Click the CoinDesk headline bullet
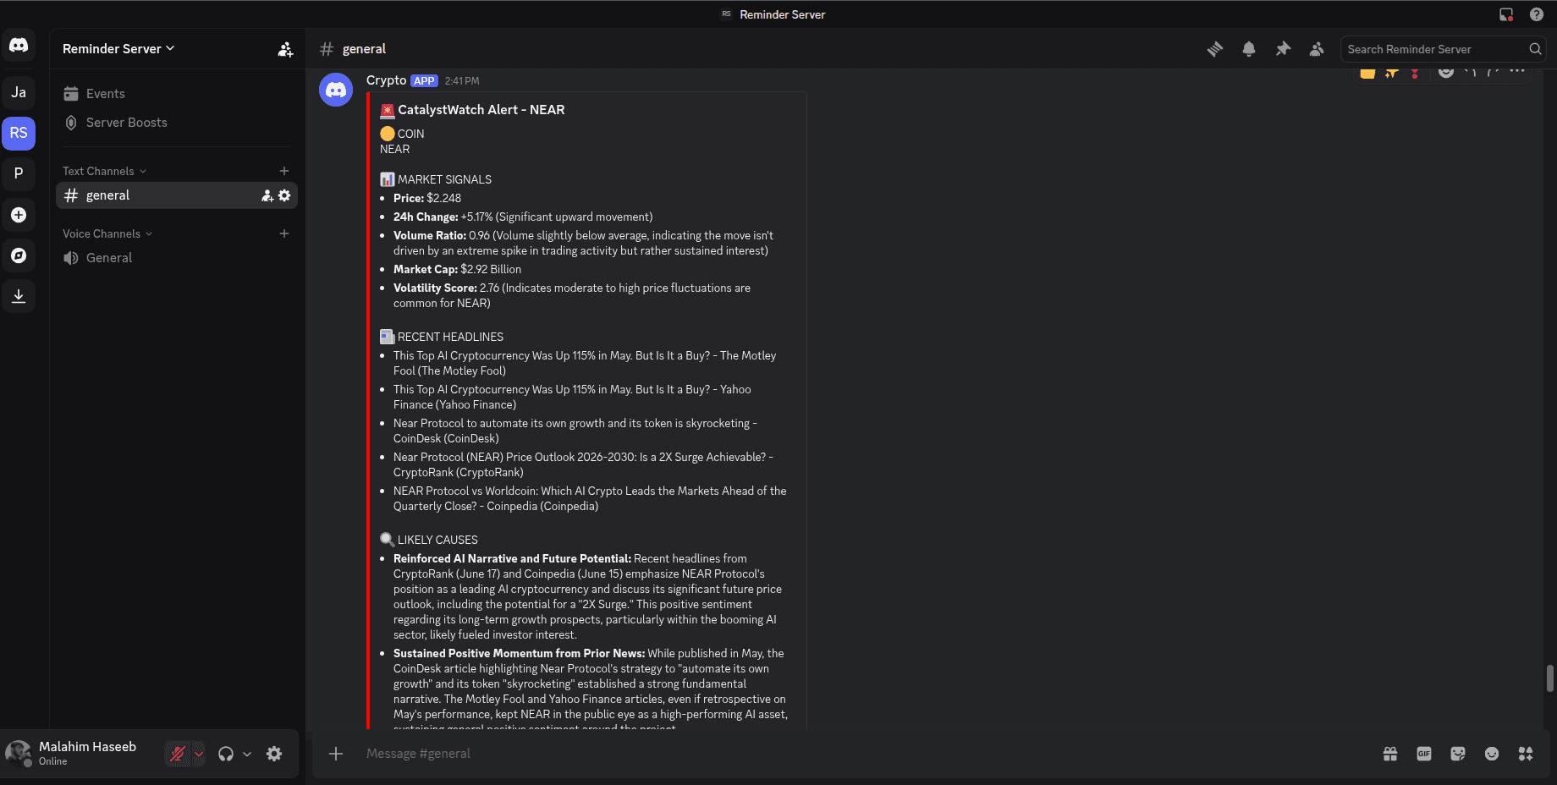1557x785 pixels. pyautogui.click(x=575, y=431)
